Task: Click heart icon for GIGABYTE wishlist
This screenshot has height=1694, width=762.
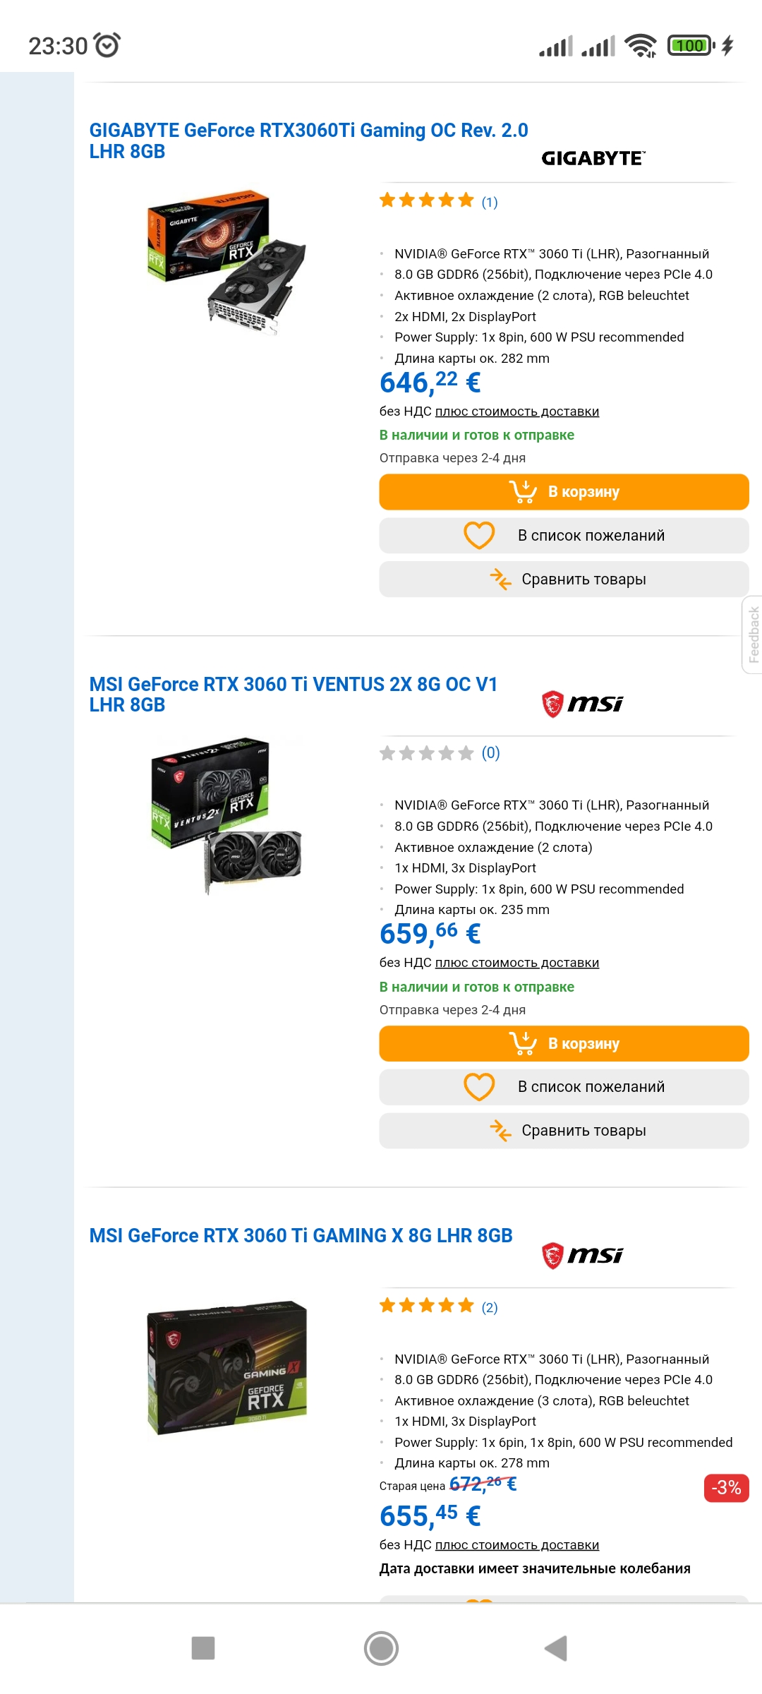Action: [479, 536]
